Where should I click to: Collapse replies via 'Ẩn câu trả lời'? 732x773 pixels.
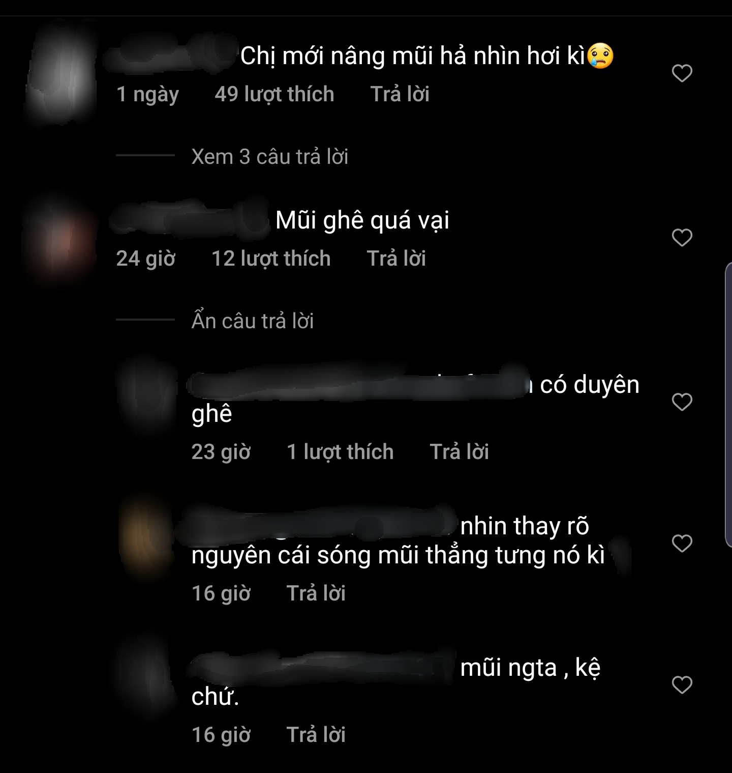(252, 321)
